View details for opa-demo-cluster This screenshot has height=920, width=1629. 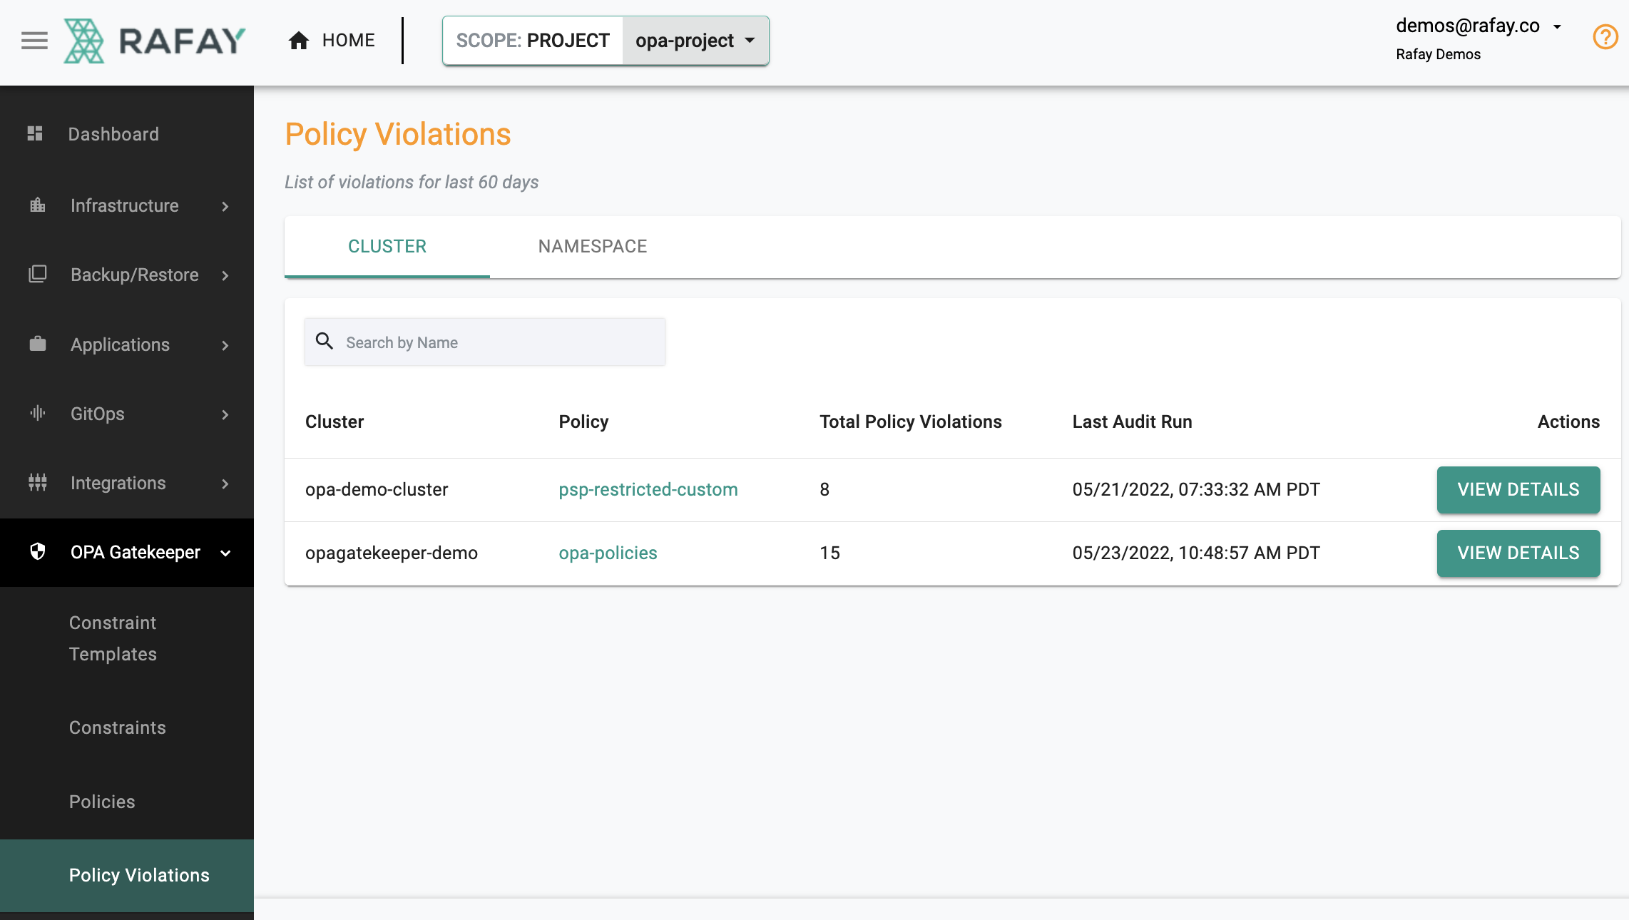(1518, 489)
